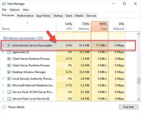Screen dimensions: 141x113
Task: Click the scrollbar up arrow
Action: pos(139,34)
